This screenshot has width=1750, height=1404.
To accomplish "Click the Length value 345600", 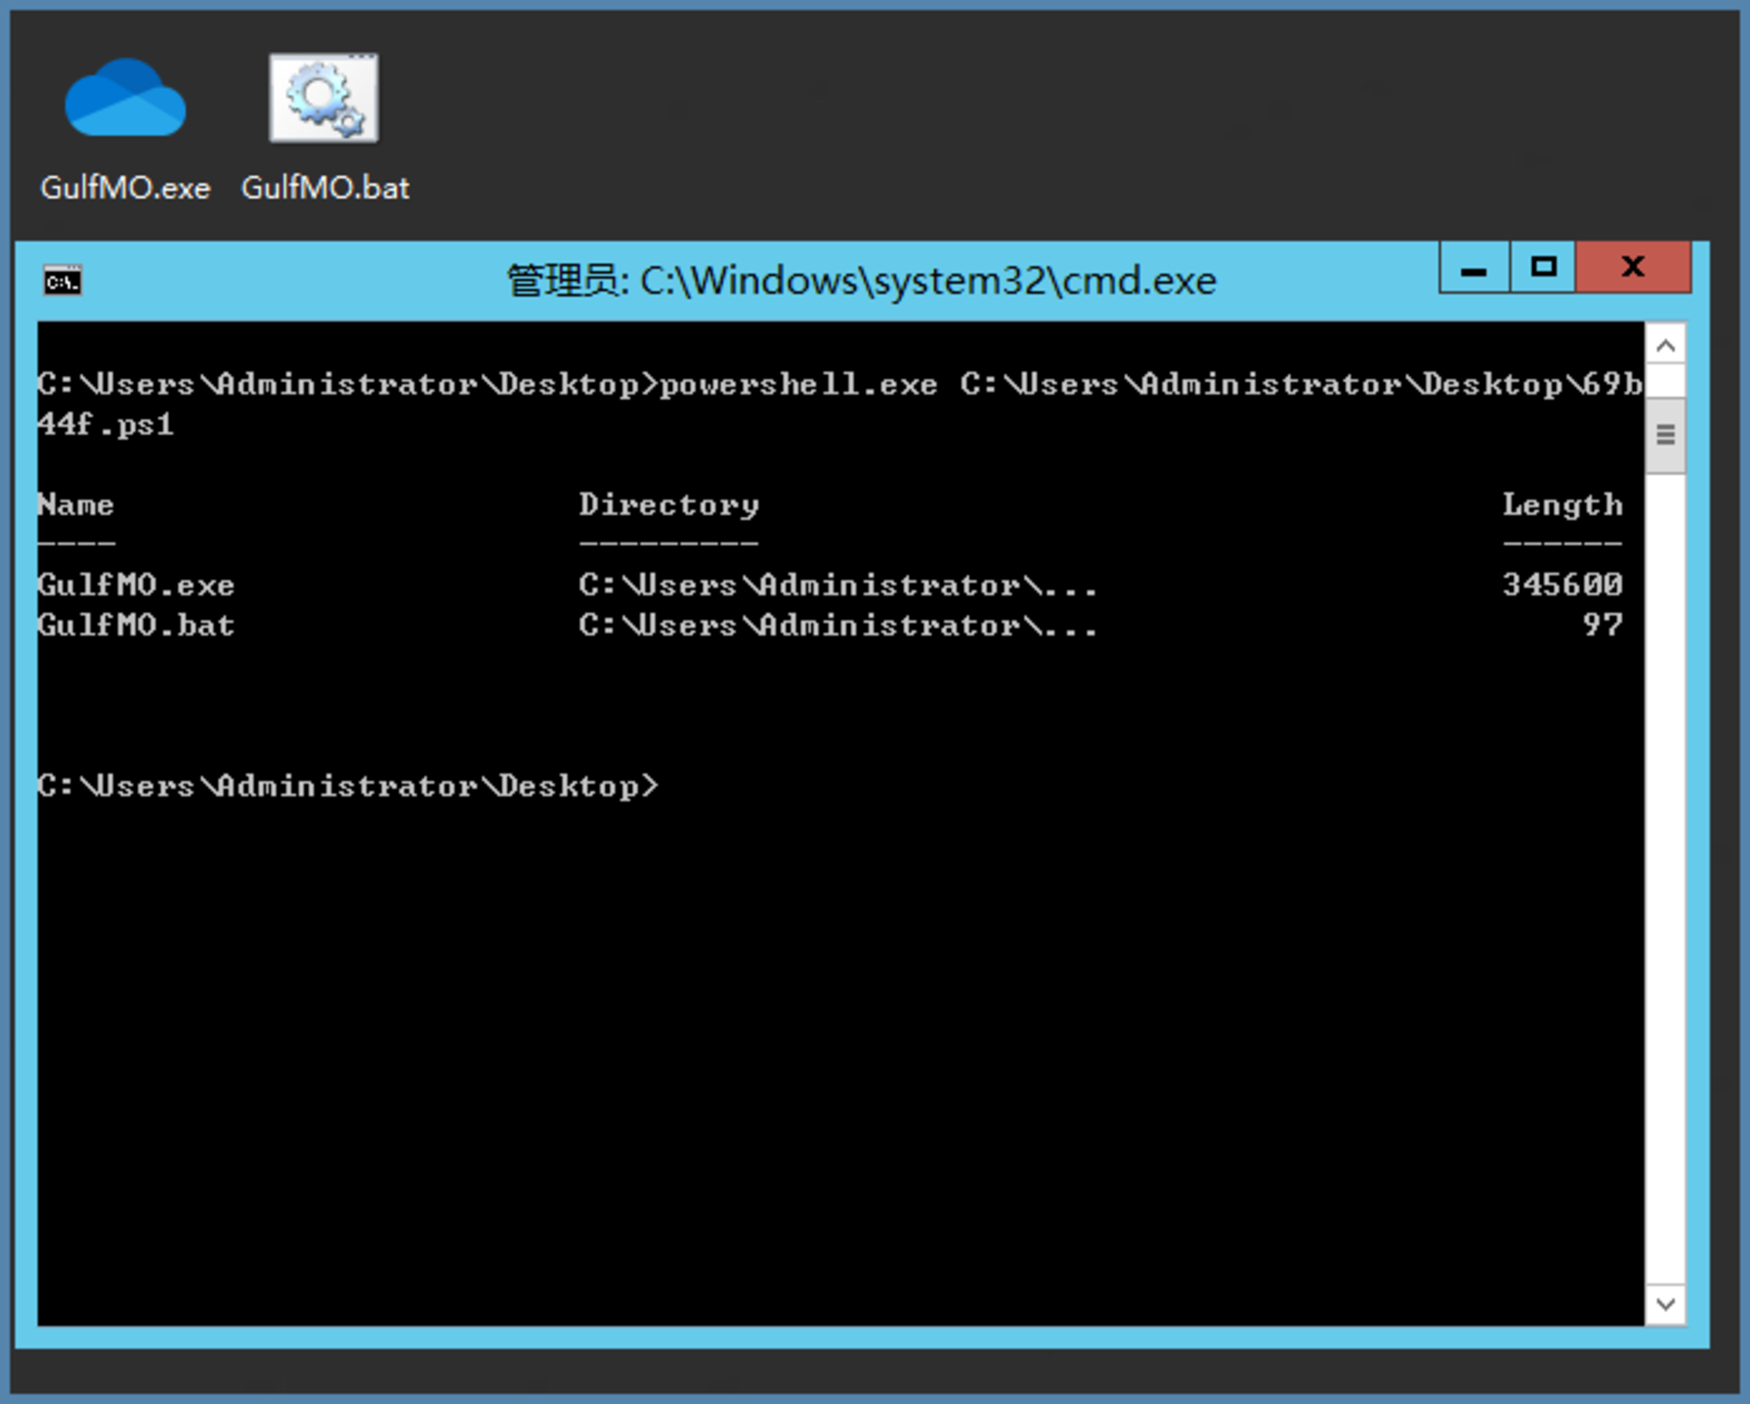I will click(x=1561, y=584).
